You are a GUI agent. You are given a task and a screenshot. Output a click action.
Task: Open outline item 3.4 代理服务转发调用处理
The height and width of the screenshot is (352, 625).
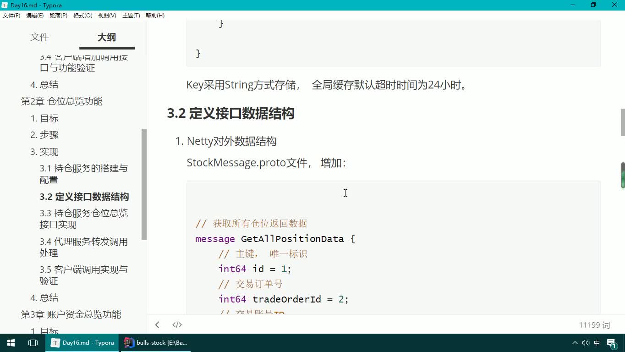coord(84,247)
